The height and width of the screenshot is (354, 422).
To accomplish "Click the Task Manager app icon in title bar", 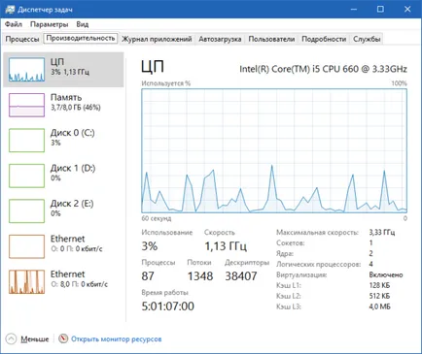I will pos(10,9).
